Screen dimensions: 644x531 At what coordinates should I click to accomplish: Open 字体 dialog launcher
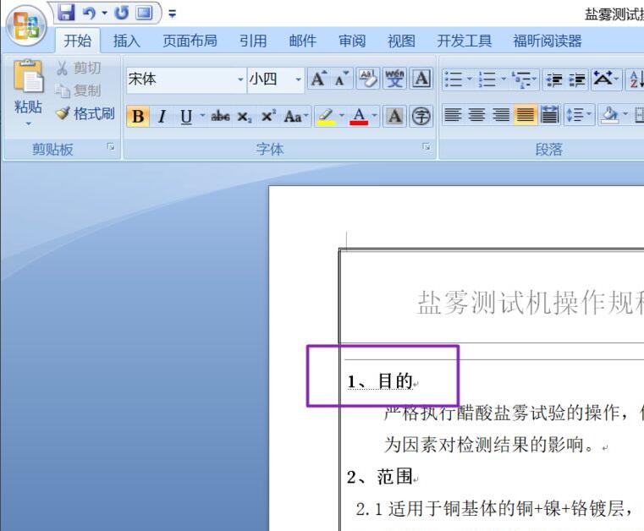click(427, 146)
